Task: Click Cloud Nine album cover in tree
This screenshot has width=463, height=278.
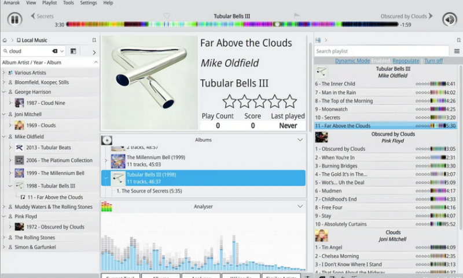Action: pyautogui.click(x=19, y=103)
